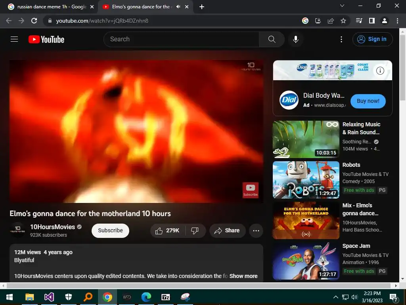This screenshot has height=305, width=406.
Task: Click the Space Jam video title
Action: (356, 246)
